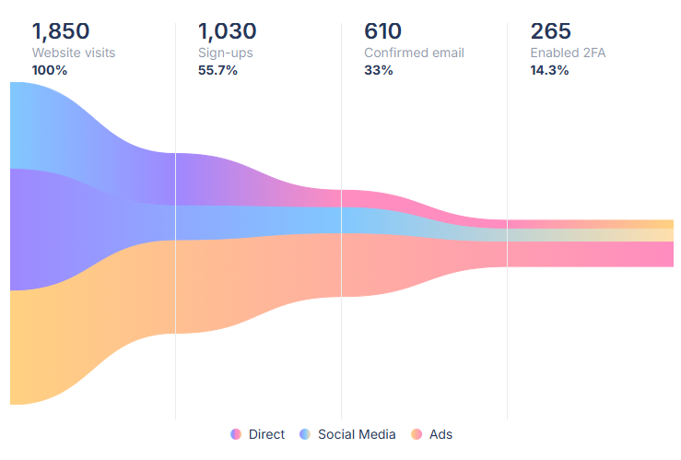Click the 55.7% sign-ups percentage
Image resolution: width=681 pixels, height=460 pixels.
coord(217,70)
